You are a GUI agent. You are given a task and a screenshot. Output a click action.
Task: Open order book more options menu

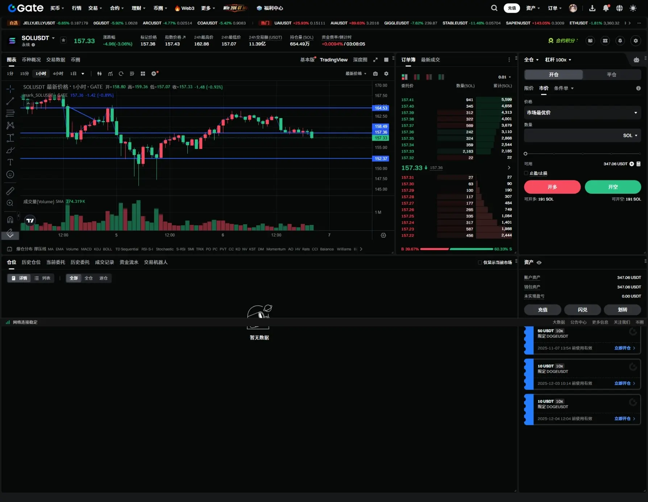click(509, 60)
